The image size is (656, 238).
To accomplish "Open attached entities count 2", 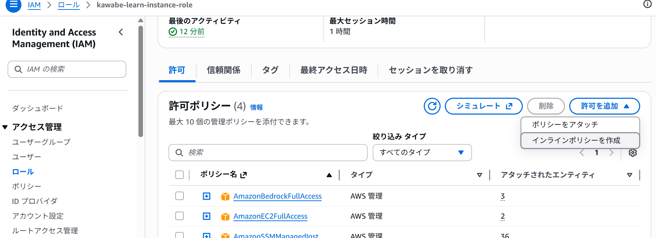I will [503, 216].
